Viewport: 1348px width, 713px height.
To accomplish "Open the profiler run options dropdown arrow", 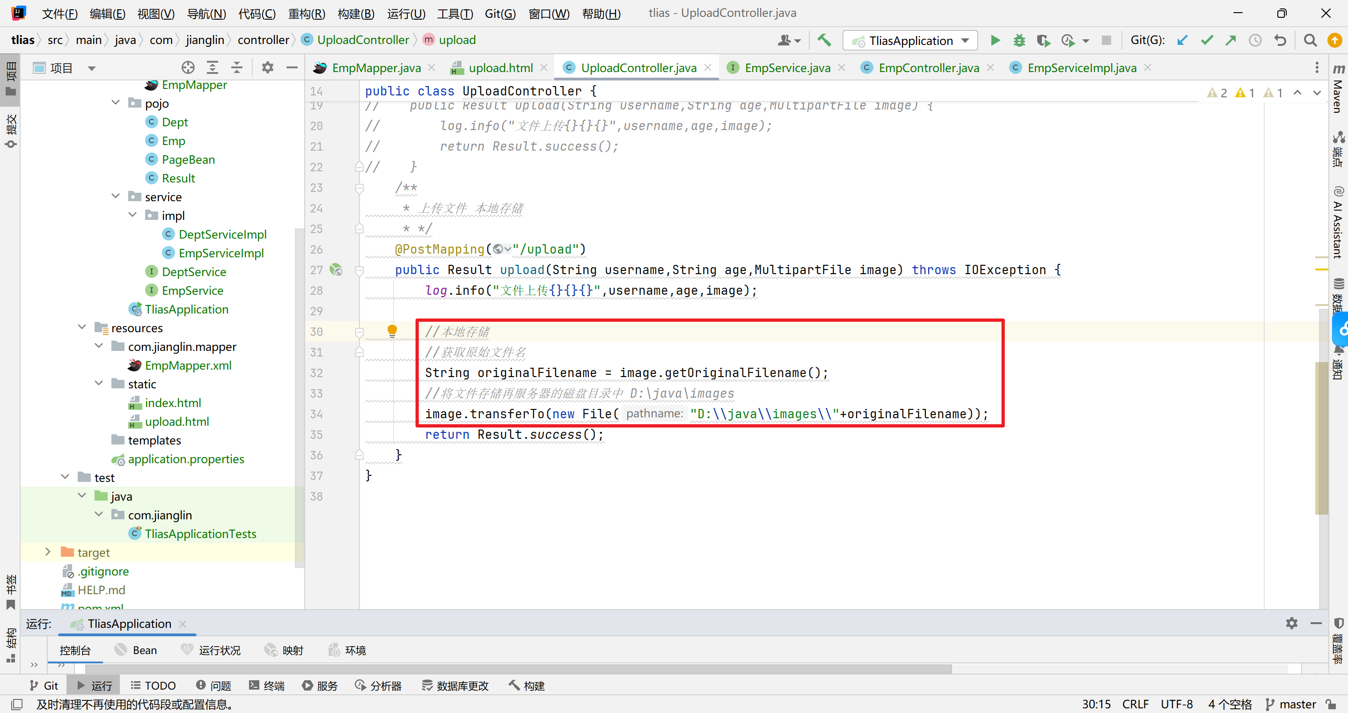I will (1086, 41).
